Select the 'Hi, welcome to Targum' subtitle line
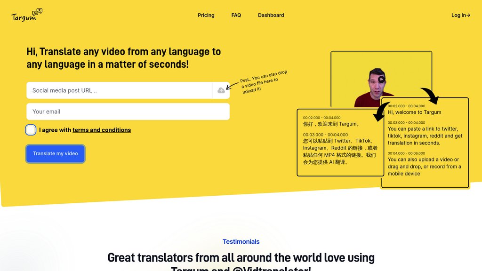The height and width of the screenshot is (271, 482). tap(414, 112)
